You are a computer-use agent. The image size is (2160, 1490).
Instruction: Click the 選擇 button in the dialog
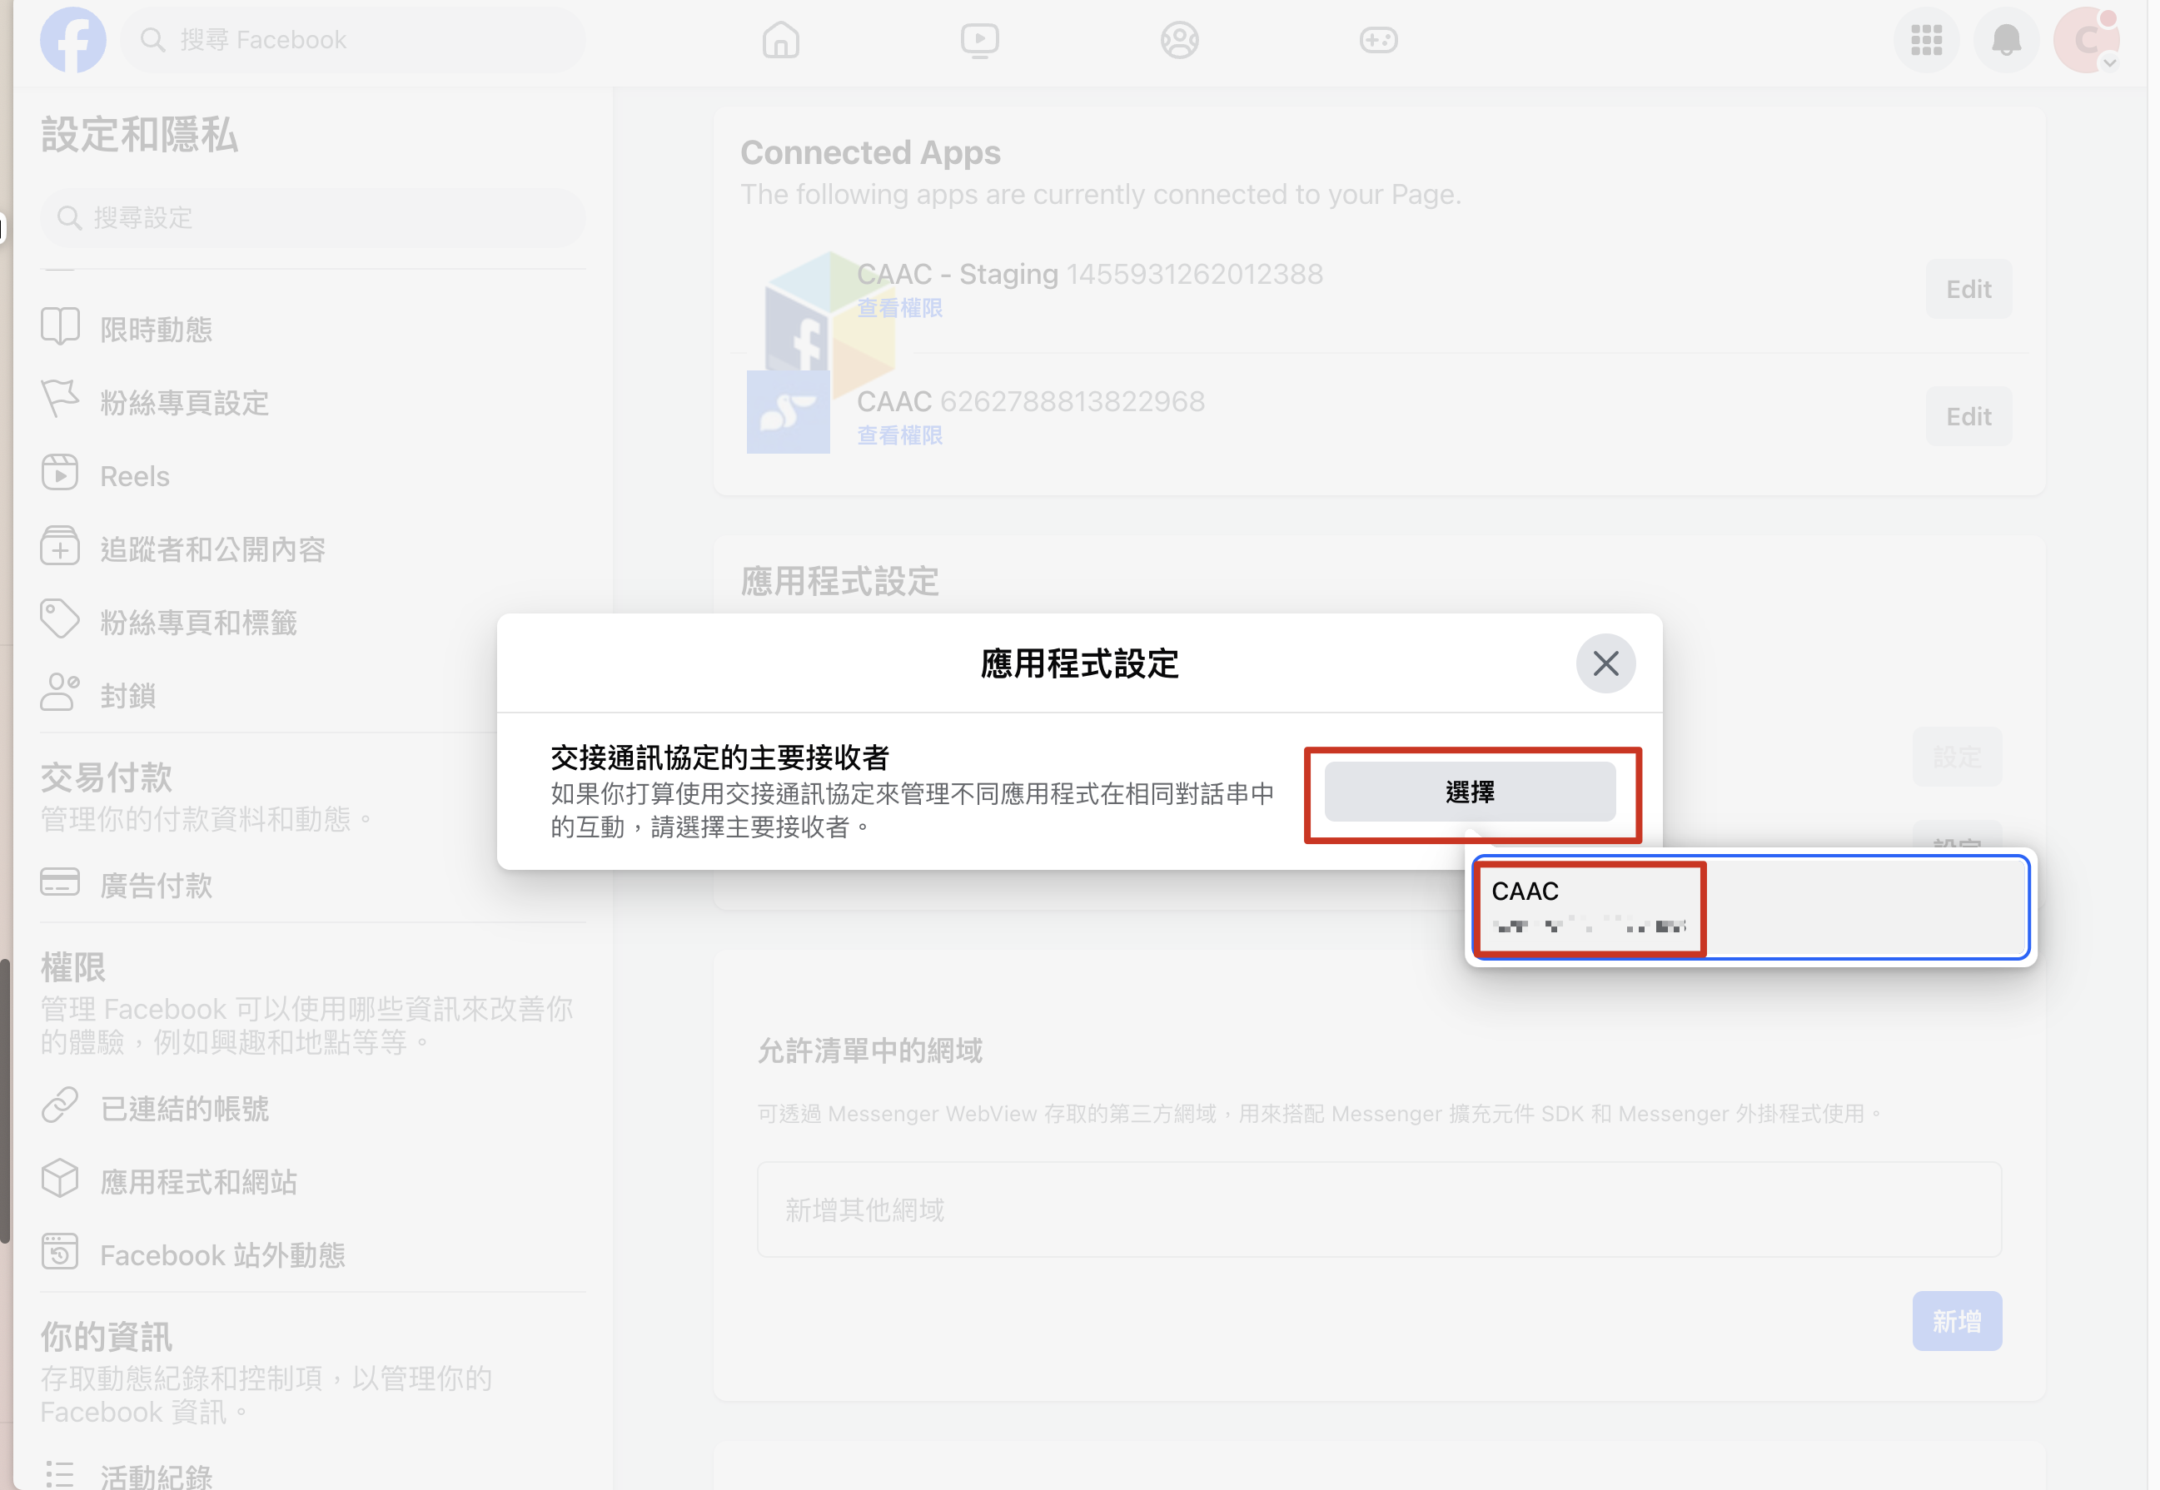click(x=1470, y=792)
